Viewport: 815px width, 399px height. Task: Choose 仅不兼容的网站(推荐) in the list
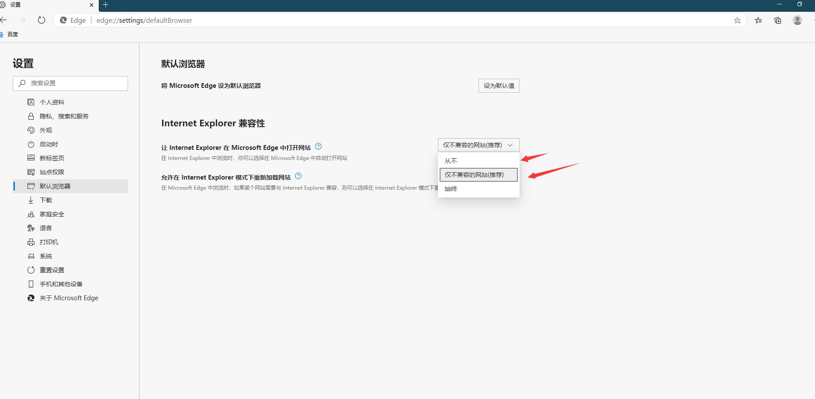pos(479,175)
